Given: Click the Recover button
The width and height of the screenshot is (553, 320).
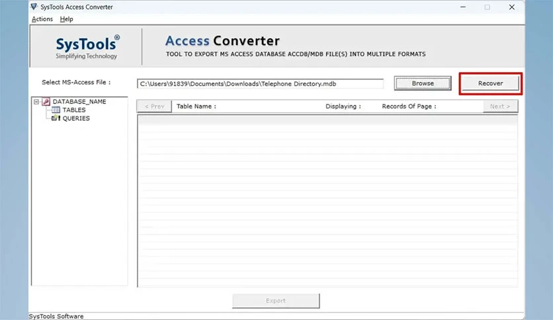Looking at the screenshot, I should pos(490,83).
